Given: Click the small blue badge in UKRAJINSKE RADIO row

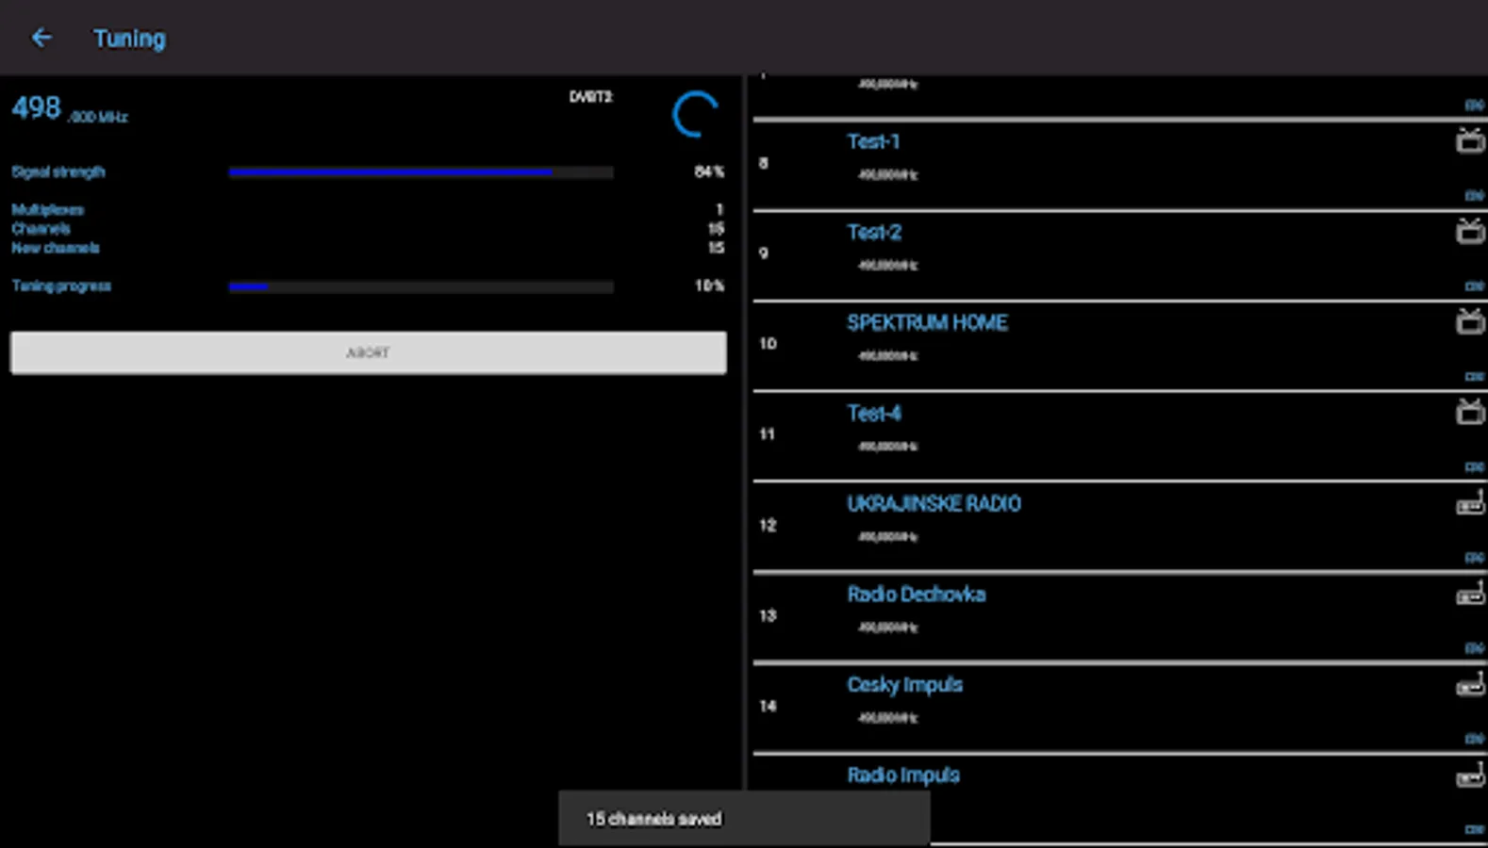Looking at the screenshot, I should click(x=1475, y=558).
